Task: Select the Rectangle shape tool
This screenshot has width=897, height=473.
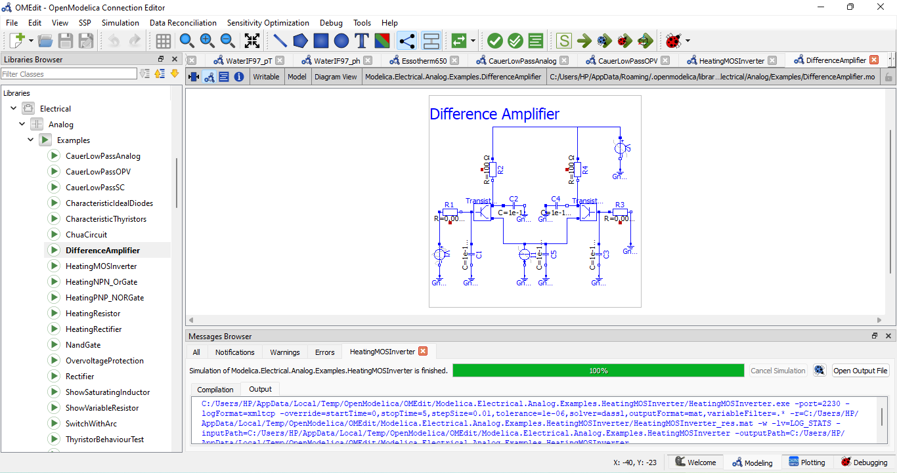Action: [321, 41]
